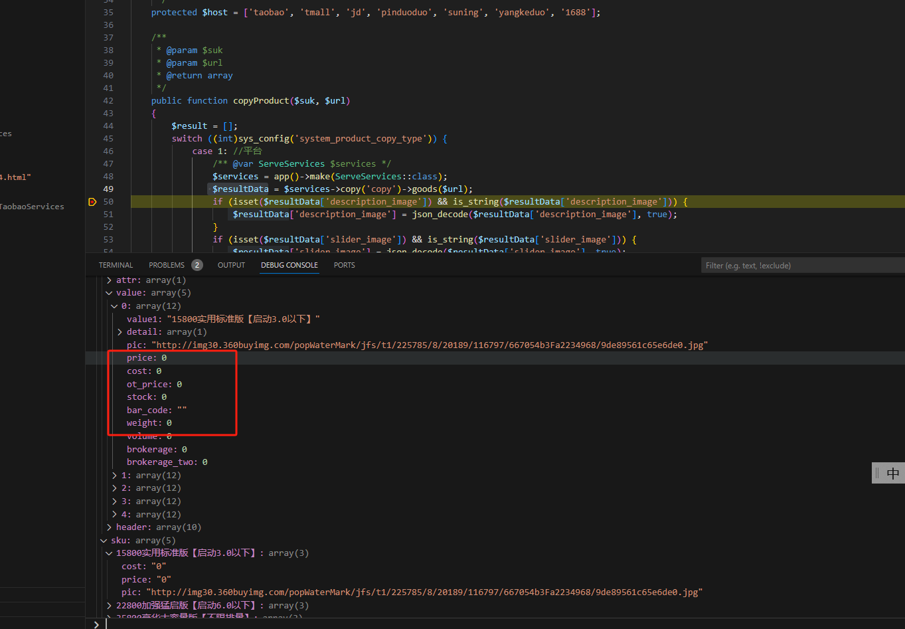Viewport: 905px width, 629px height.
Task: Click the pic URL under value 0
Action: click(x=430, y=345)
